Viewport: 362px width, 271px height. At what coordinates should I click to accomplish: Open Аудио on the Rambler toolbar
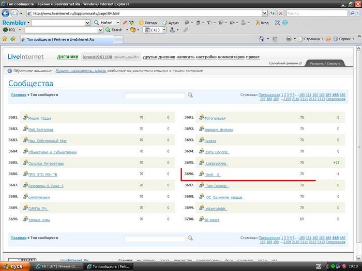click(x=171, y=23)
